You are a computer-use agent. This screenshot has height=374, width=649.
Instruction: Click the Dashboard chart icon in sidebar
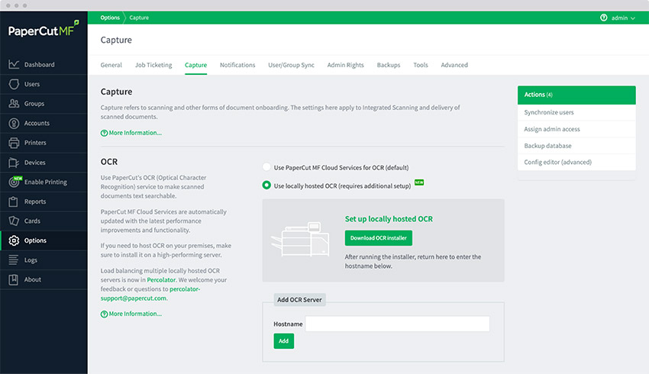coord(14,65)
